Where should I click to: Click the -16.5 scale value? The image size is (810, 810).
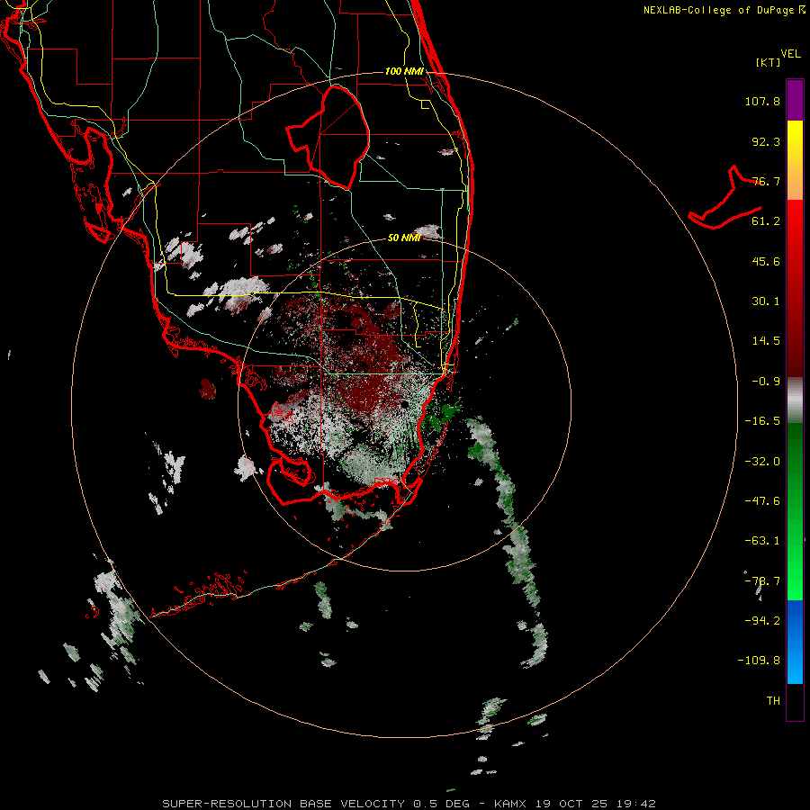(x=762, y=421)
